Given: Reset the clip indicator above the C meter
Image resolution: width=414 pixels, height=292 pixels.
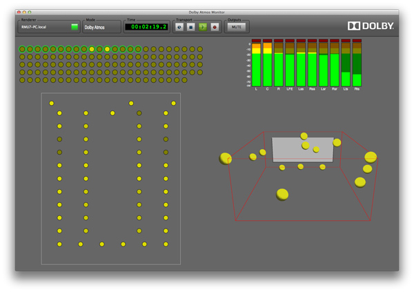Looking at the screenshot, I should 268,41.
